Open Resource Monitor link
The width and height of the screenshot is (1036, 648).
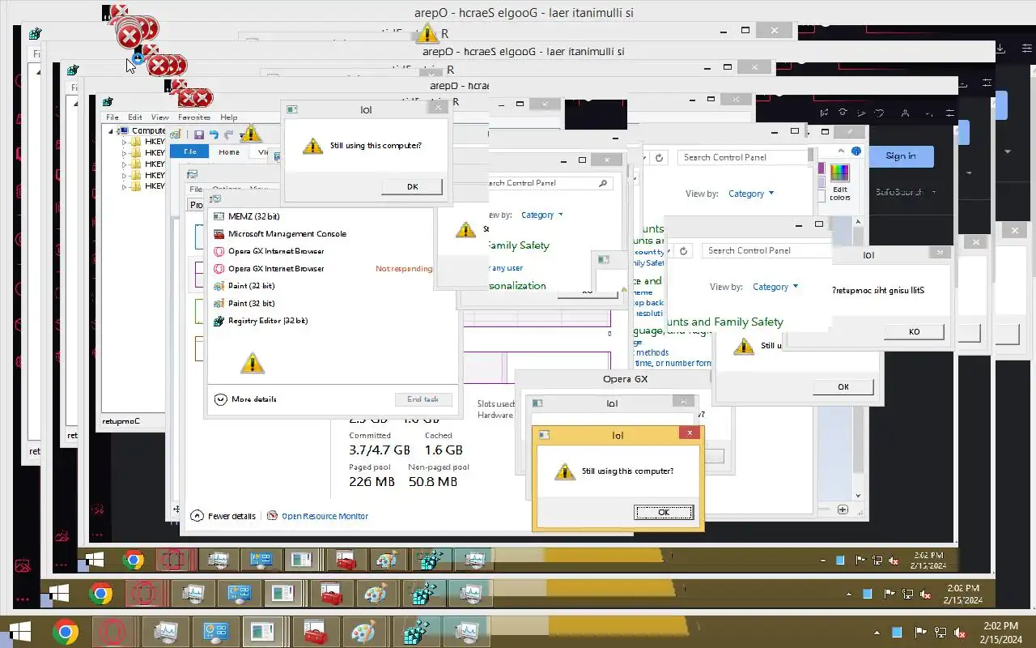click(x=325, y=516)
